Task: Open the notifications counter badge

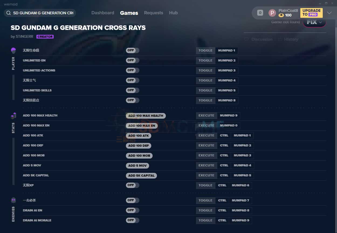Action: 260,13
